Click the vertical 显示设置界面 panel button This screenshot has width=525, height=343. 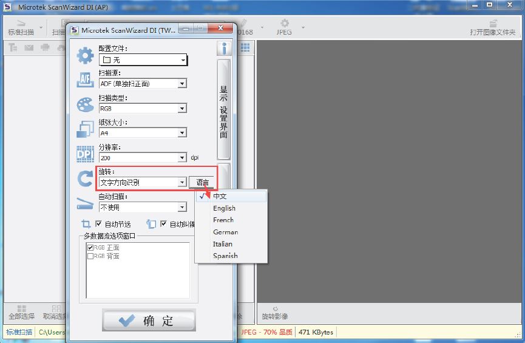click(223, 109)
